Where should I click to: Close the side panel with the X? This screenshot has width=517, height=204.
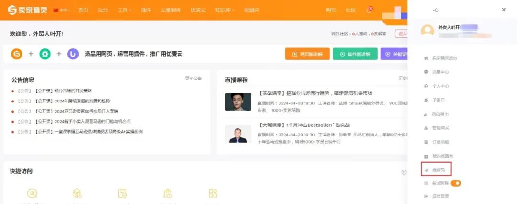pos(504,10)
